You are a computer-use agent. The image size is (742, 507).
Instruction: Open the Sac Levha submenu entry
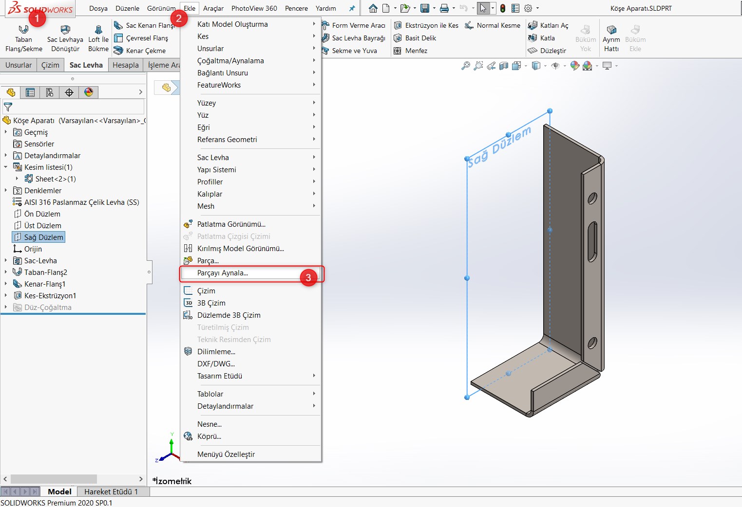pyautogui.click(x=251, y=158)
